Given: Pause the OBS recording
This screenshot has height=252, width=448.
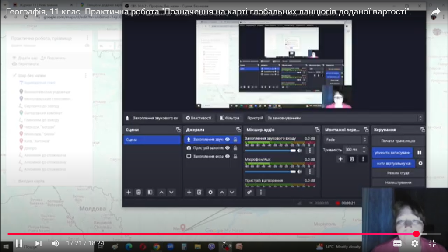Looking at the screenshot, I should [x=419, y=153].
